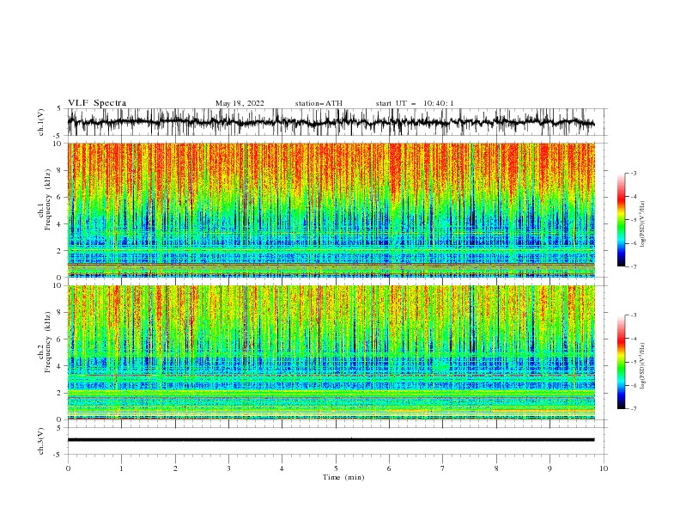This screenshot has height=526, width=680.
Task: Click the "-5" volt tick of ch.3(V)
Action: pos(58,455)
